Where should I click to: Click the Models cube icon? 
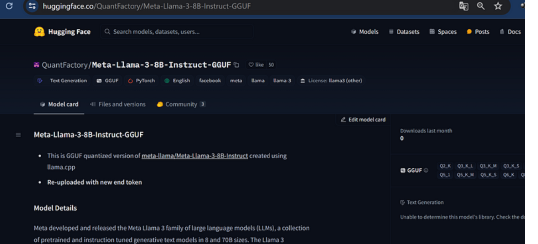pos(353,32)
